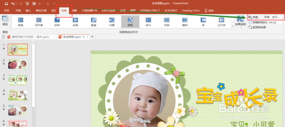Switch to the 开始 ribbon tab
Image resolution: width=285 pixels, height=127 pixels.
pyautogui.click(x=18, y=11)
